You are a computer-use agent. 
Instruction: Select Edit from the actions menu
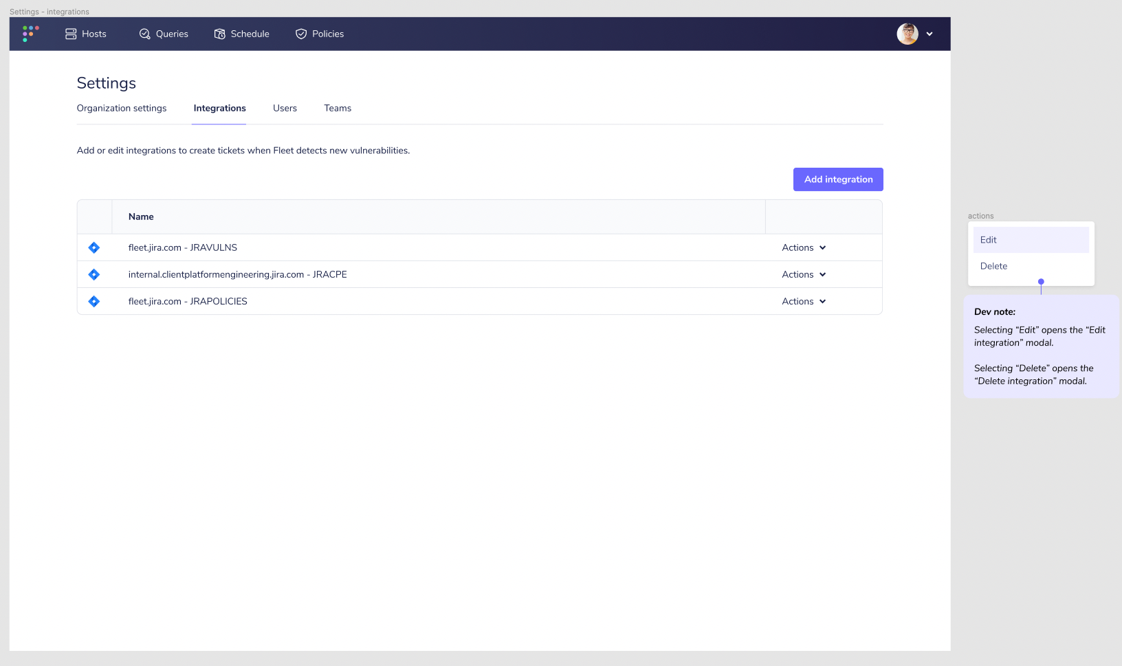pyautogui.click(x=988, y=240)
